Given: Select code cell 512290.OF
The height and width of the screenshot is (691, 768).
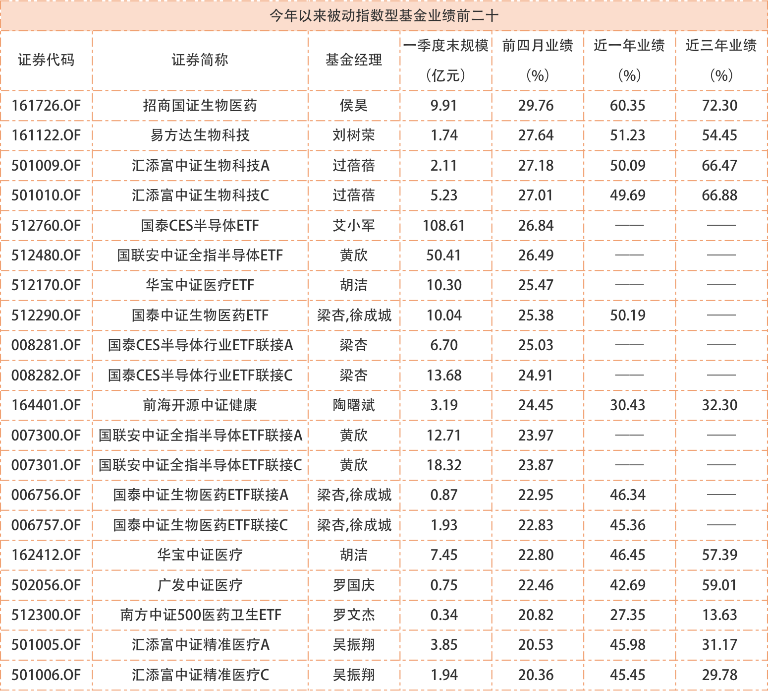Looking at the screenshot, I should tap(46, 315).
